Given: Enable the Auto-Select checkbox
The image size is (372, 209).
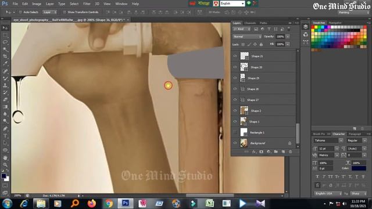Looking at the screenshot, I should [20, 12].
